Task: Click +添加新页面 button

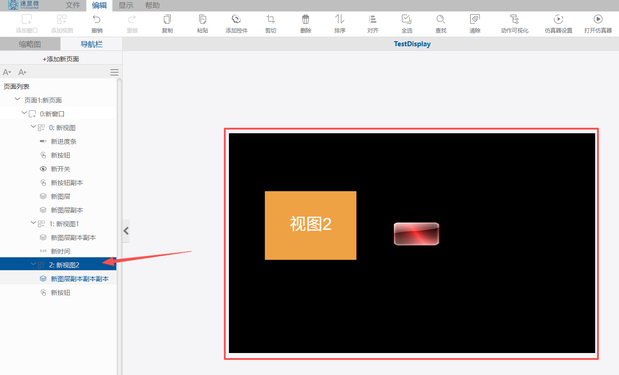Action: tap(61, 59)
